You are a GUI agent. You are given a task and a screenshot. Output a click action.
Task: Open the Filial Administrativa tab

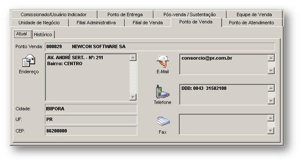coord(96,23)
